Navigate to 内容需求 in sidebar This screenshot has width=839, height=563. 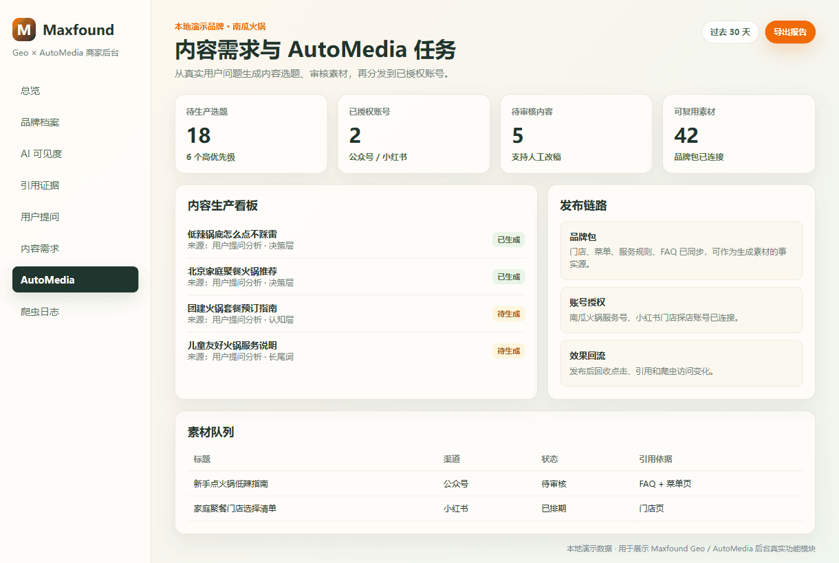coord(75,249)
